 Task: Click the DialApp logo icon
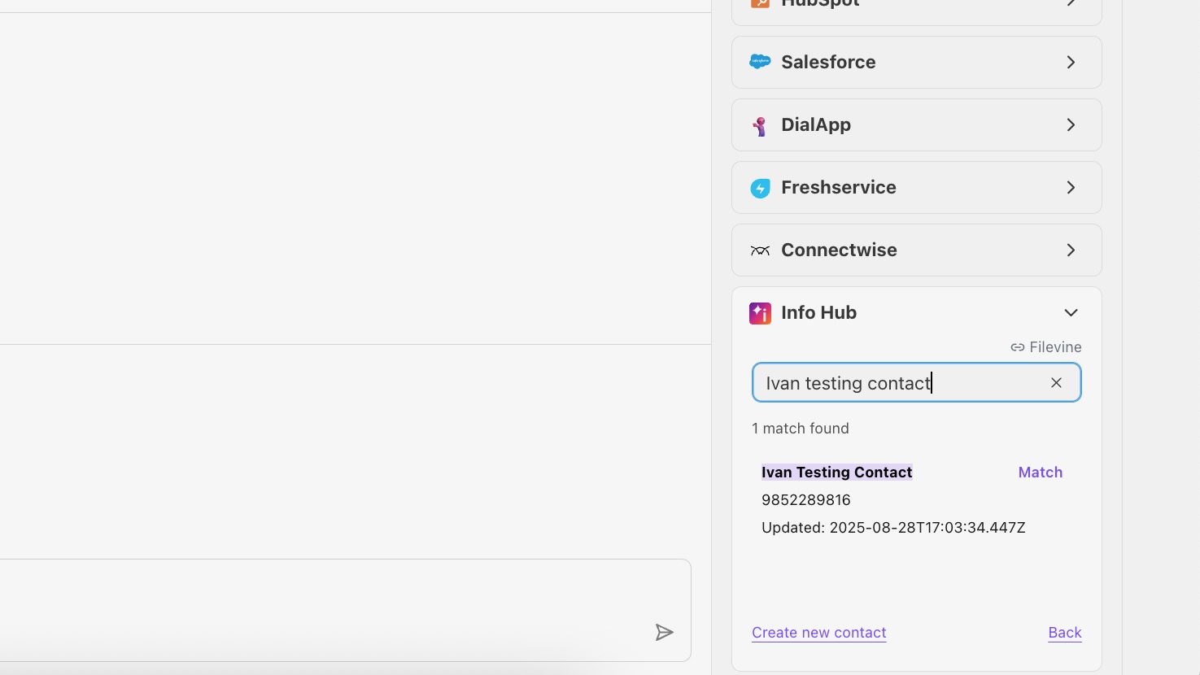click(760, 125)
